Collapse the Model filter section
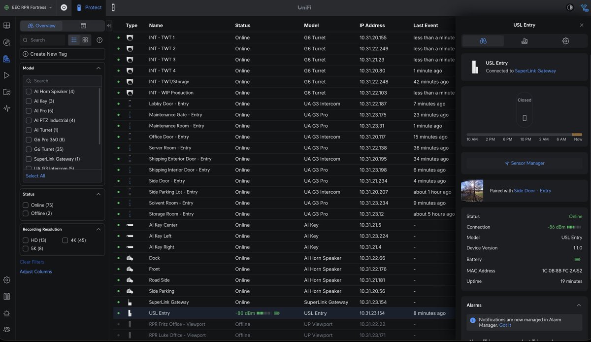 coord(98,68)
